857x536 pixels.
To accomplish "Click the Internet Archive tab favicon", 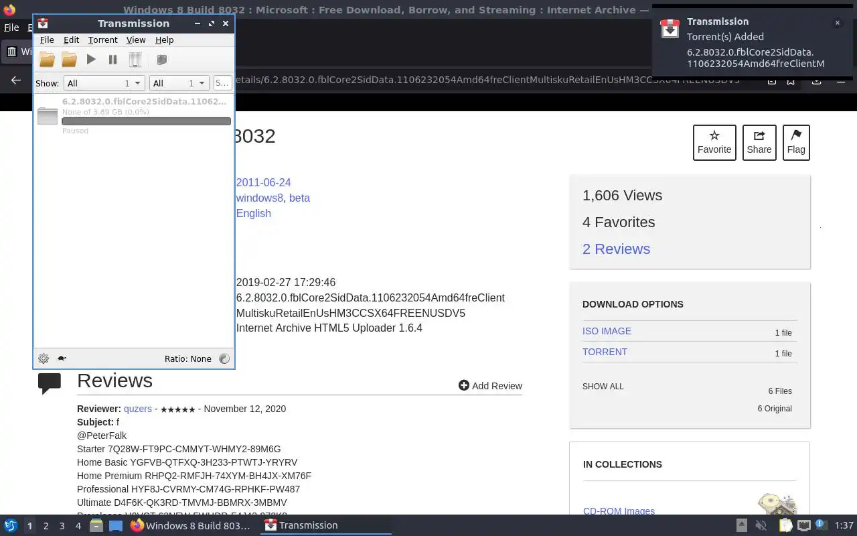I will (x=12, y=51).
